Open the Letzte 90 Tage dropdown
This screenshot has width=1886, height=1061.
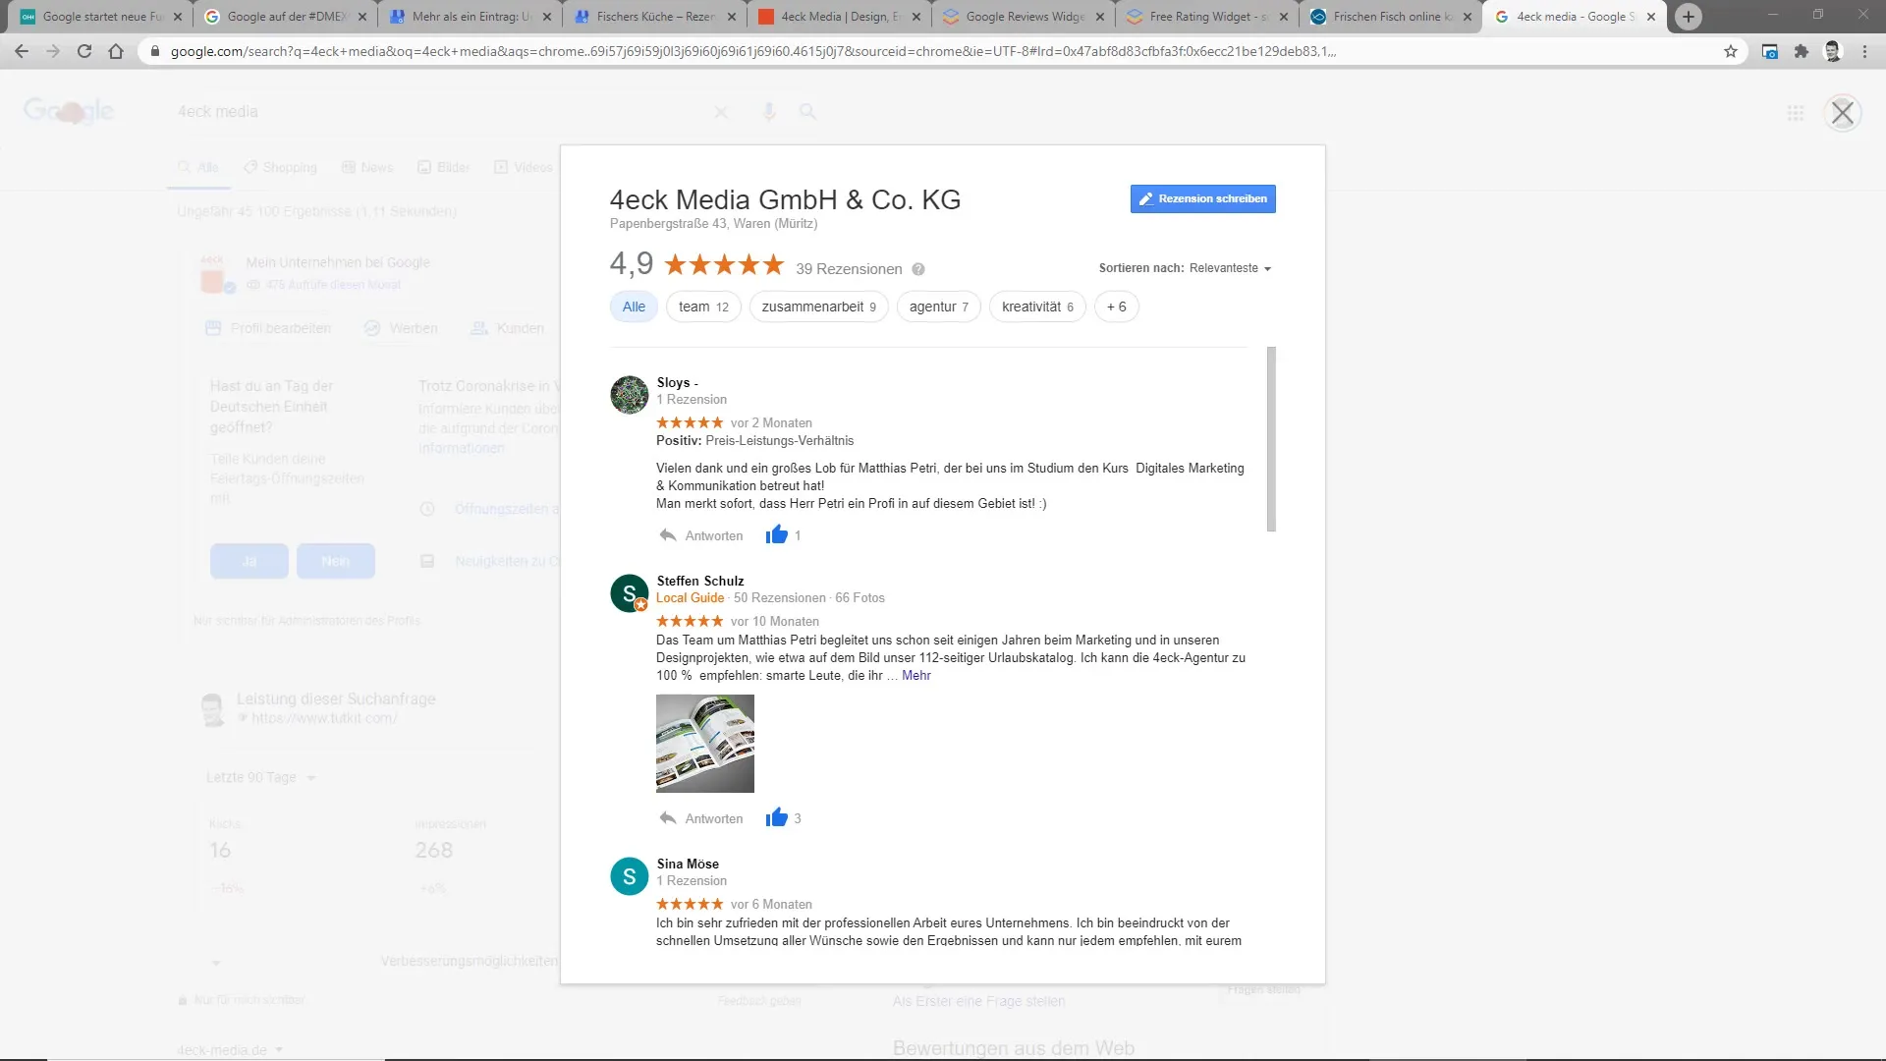click(261, 777)
